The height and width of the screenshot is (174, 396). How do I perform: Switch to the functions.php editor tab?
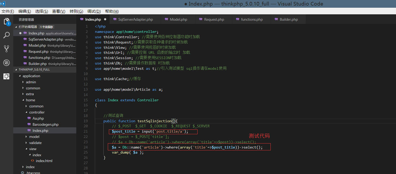[252, 19]
